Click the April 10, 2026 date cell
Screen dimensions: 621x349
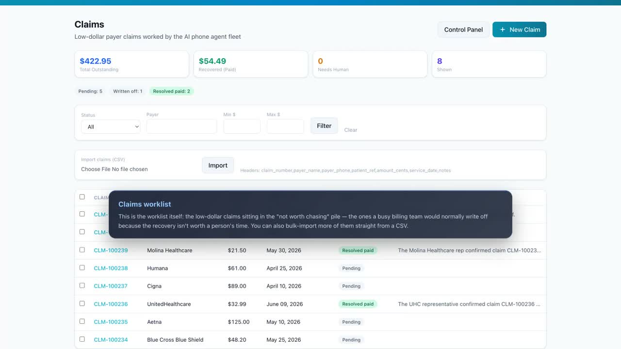(x=284, y=286)
